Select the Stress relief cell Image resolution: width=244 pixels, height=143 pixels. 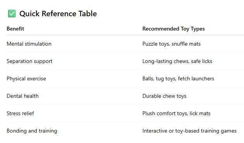[x=20, y=113]
